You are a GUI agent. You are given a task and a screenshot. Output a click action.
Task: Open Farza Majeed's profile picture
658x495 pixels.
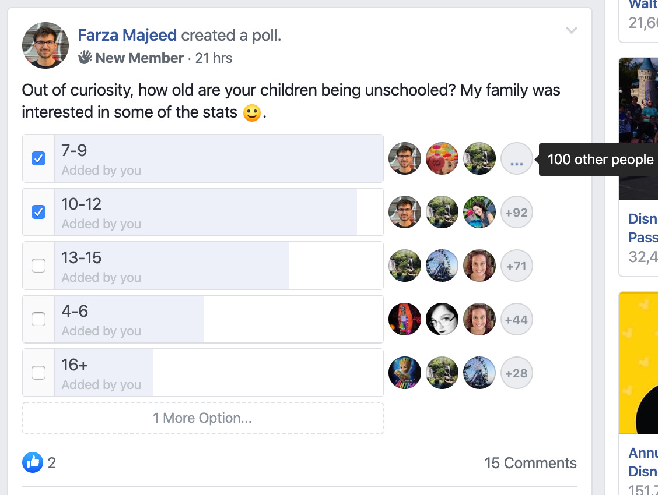[x=45, y=45]
